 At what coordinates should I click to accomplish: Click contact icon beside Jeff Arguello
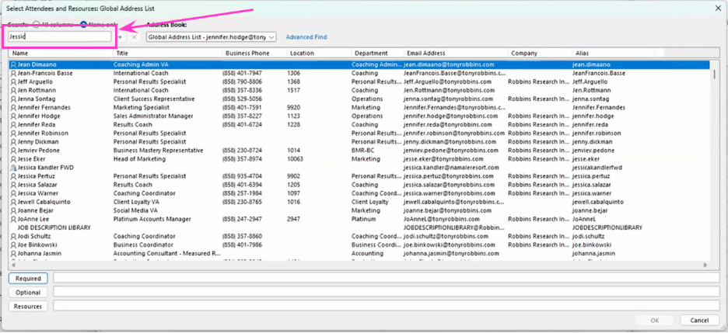[x=13, y=82]
